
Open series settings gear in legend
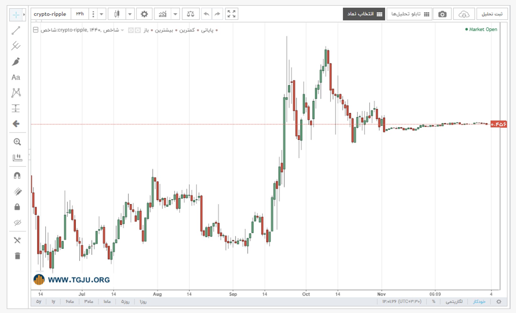pos(137,30)
